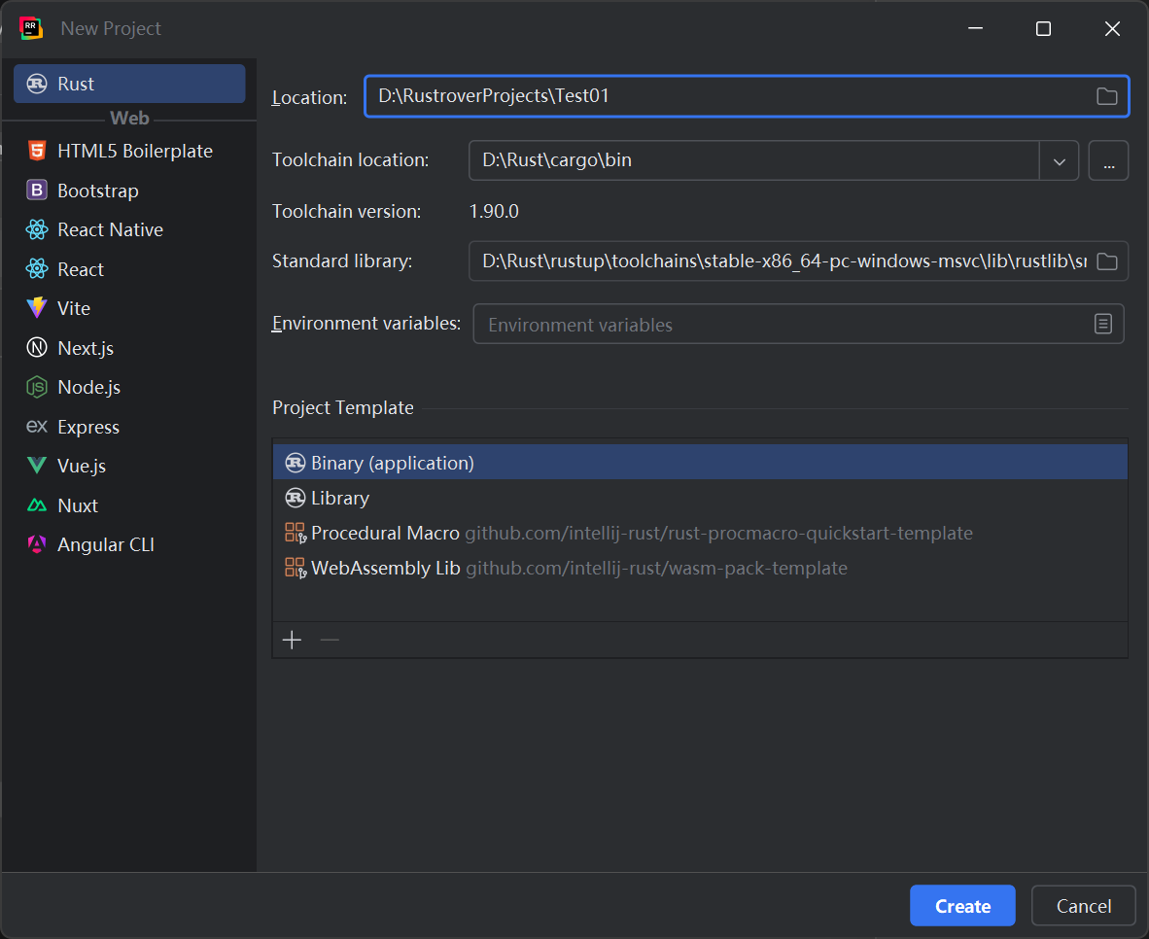This screenshot has width=1149, height=939.
Task: Click the Vite logo icon
Action: [37, 308]
